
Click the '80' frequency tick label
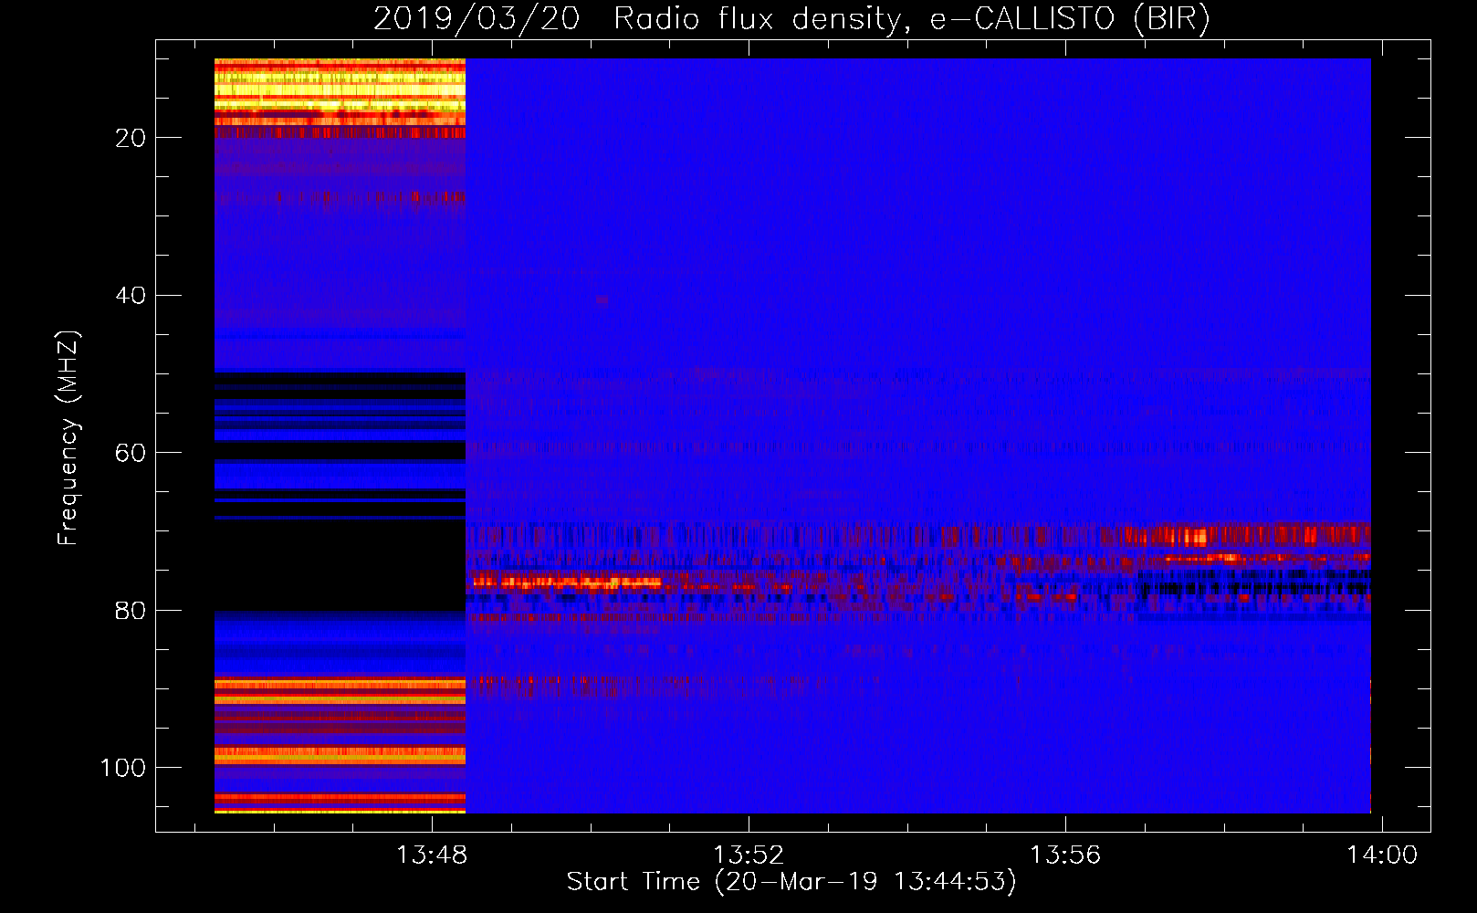tap(131, 611)
